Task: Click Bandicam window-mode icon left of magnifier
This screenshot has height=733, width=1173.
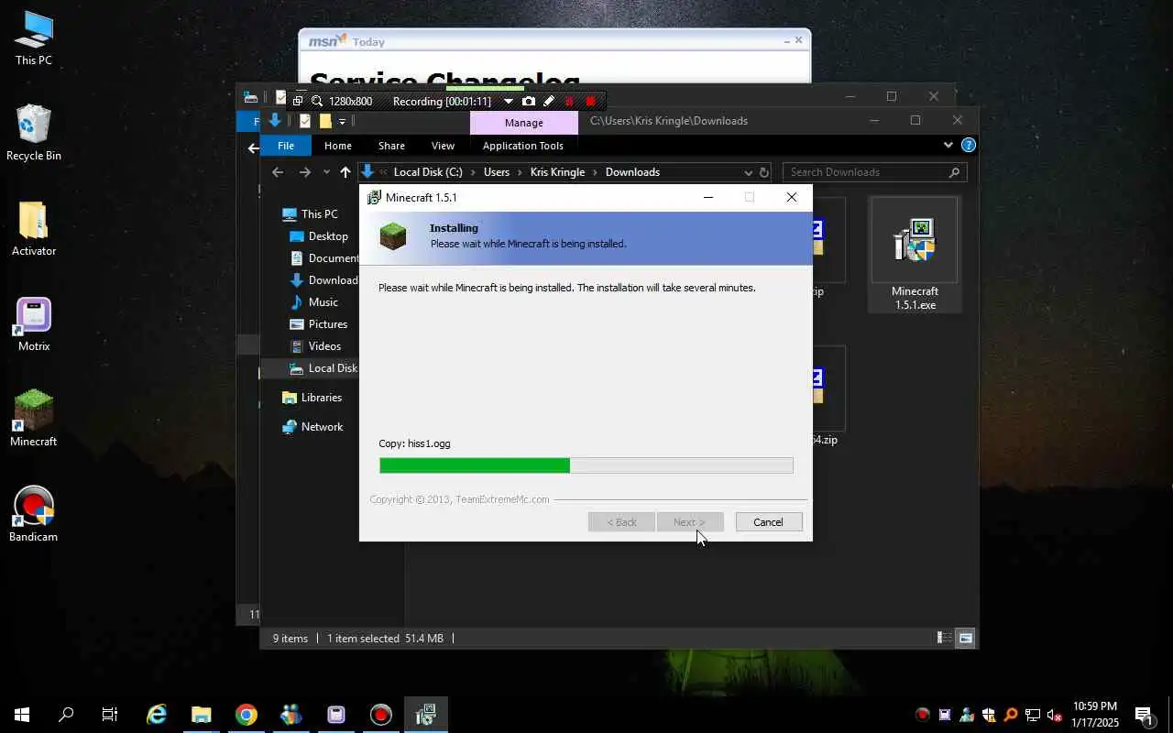Action: 298,101
